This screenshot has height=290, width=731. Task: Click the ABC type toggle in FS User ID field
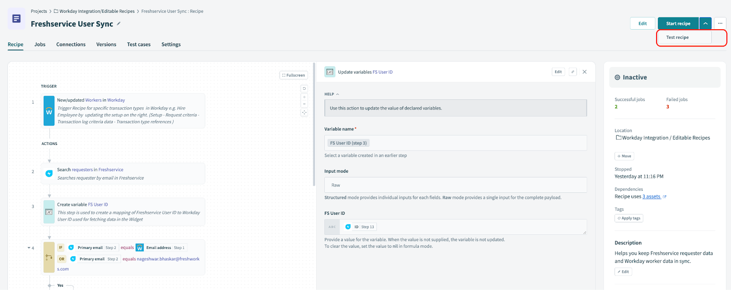[332, 227]
